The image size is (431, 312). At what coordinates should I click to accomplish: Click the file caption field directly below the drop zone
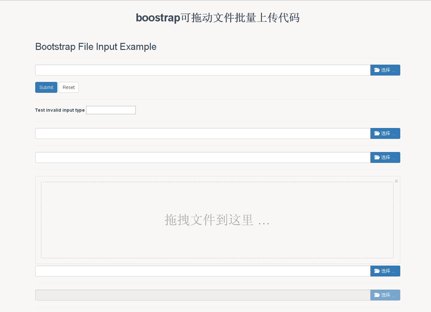(x=203, y=271)
